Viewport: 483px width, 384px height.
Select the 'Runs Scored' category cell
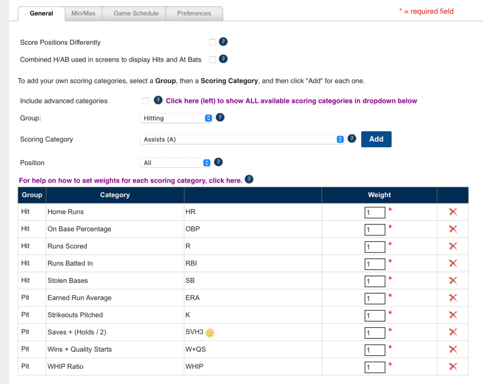tap(115, 246)
